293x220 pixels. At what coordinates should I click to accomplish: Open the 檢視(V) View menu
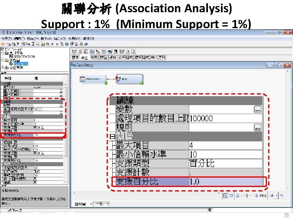point(33,39)
